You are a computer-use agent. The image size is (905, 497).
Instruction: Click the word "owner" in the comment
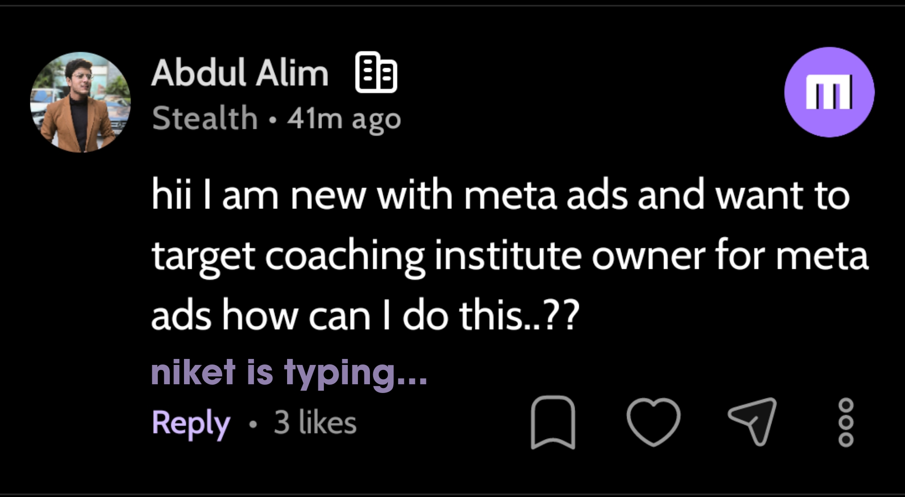pos(648,257)
